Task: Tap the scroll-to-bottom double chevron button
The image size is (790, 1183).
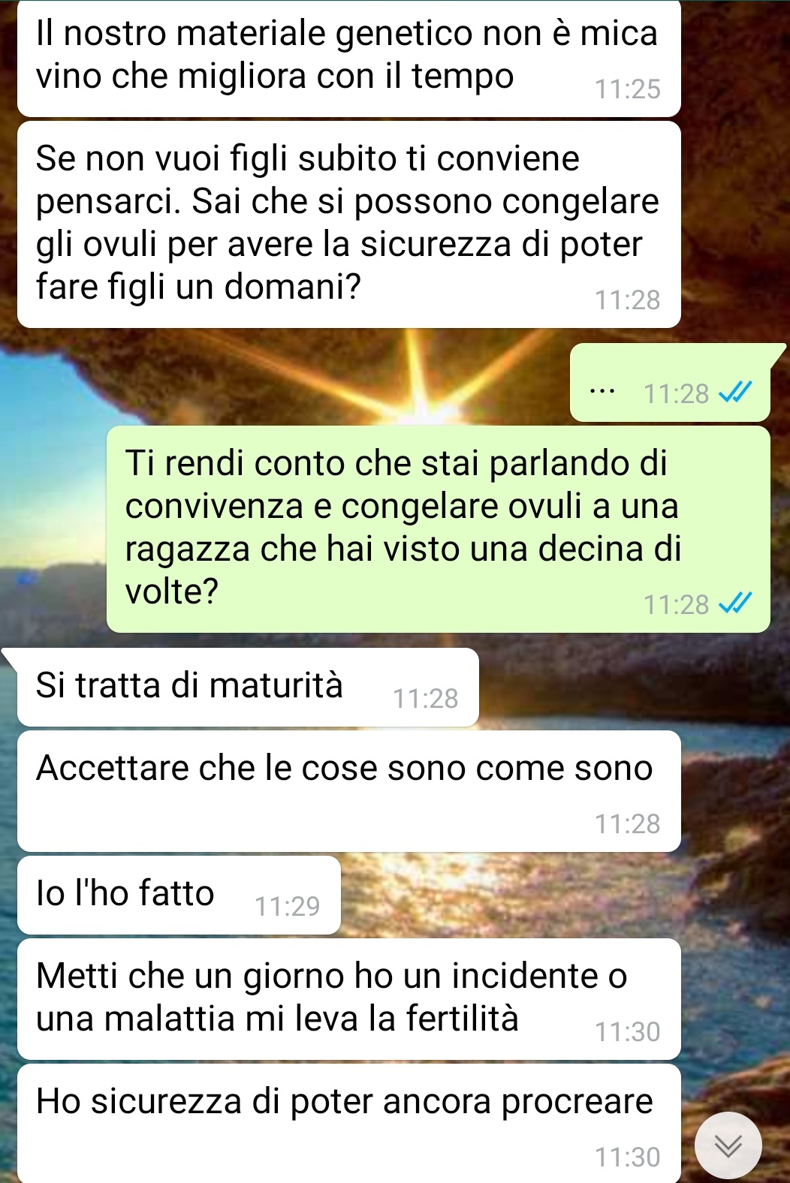Action: tap(728, 1145)
